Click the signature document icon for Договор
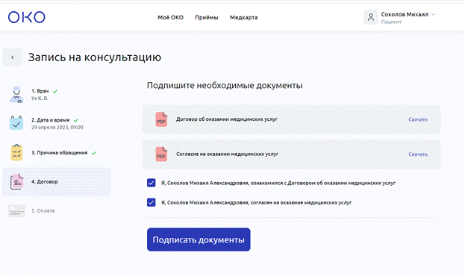The image size is (465, 276). pyautogui.click(x=16, y=182)
